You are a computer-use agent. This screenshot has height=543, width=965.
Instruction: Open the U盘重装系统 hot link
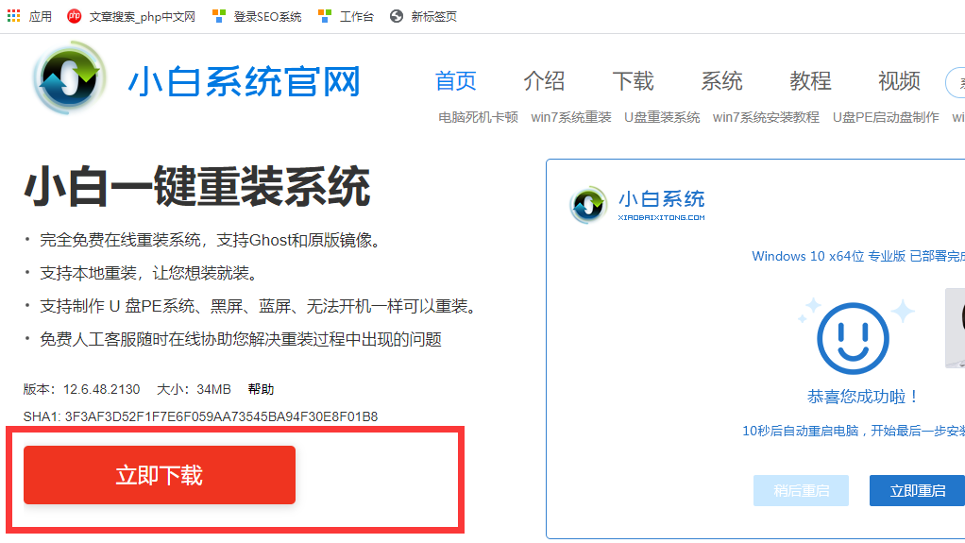point(662,117)
